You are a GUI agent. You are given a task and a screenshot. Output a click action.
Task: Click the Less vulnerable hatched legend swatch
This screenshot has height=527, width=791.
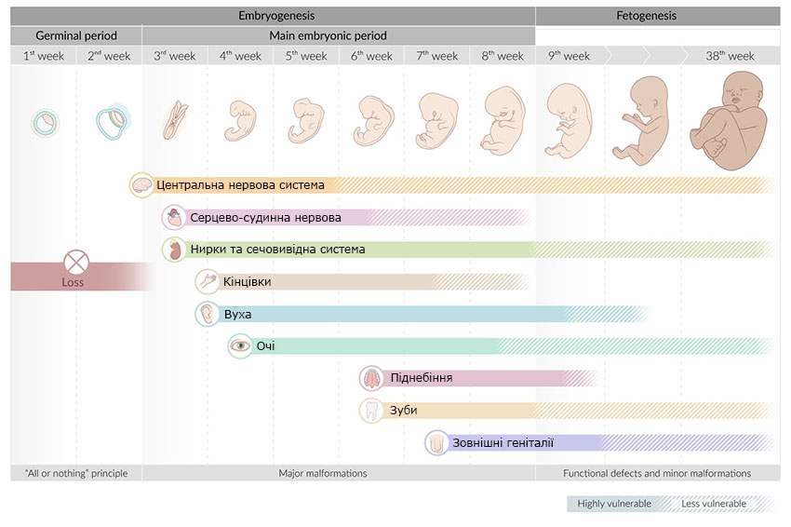pos(717,504)
